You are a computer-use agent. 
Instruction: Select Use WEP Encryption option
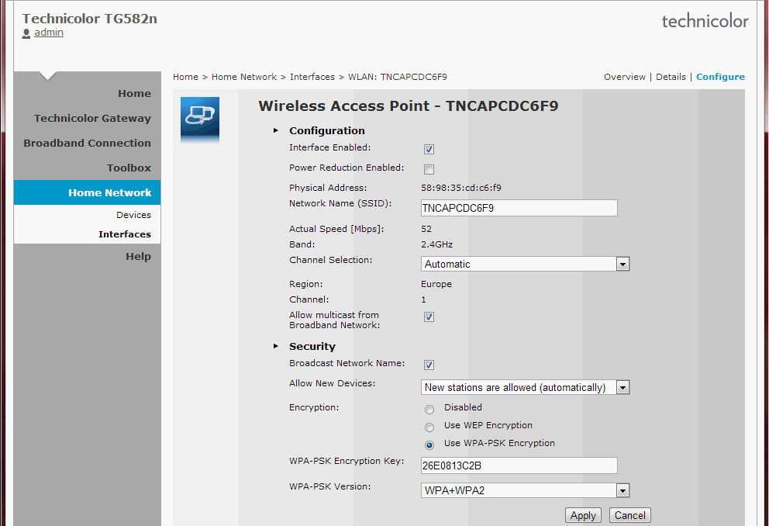429,427
